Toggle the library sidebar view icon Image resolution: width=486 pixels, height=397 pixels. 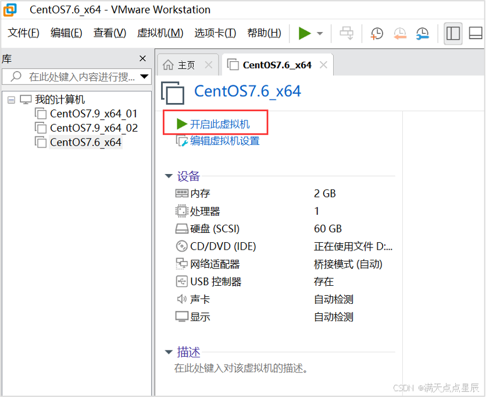tap(453, 33)
